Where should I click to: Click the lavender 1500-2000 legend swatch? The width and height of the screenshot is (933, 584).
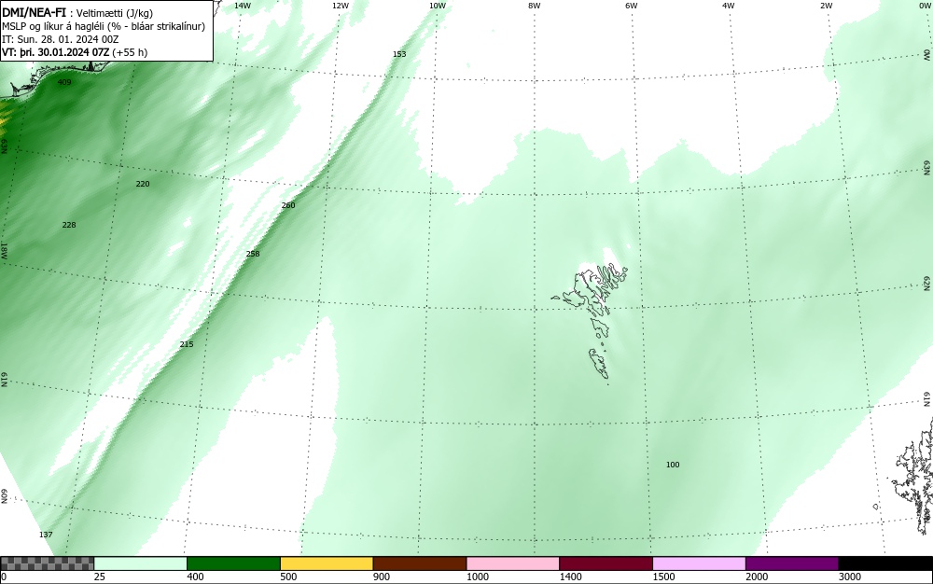[x=699, y=563]
